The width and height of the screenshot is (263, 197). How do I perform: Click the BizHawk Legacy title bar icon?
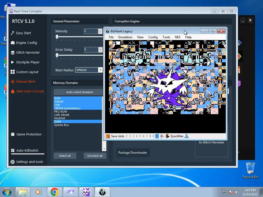[x=108, y=31]
